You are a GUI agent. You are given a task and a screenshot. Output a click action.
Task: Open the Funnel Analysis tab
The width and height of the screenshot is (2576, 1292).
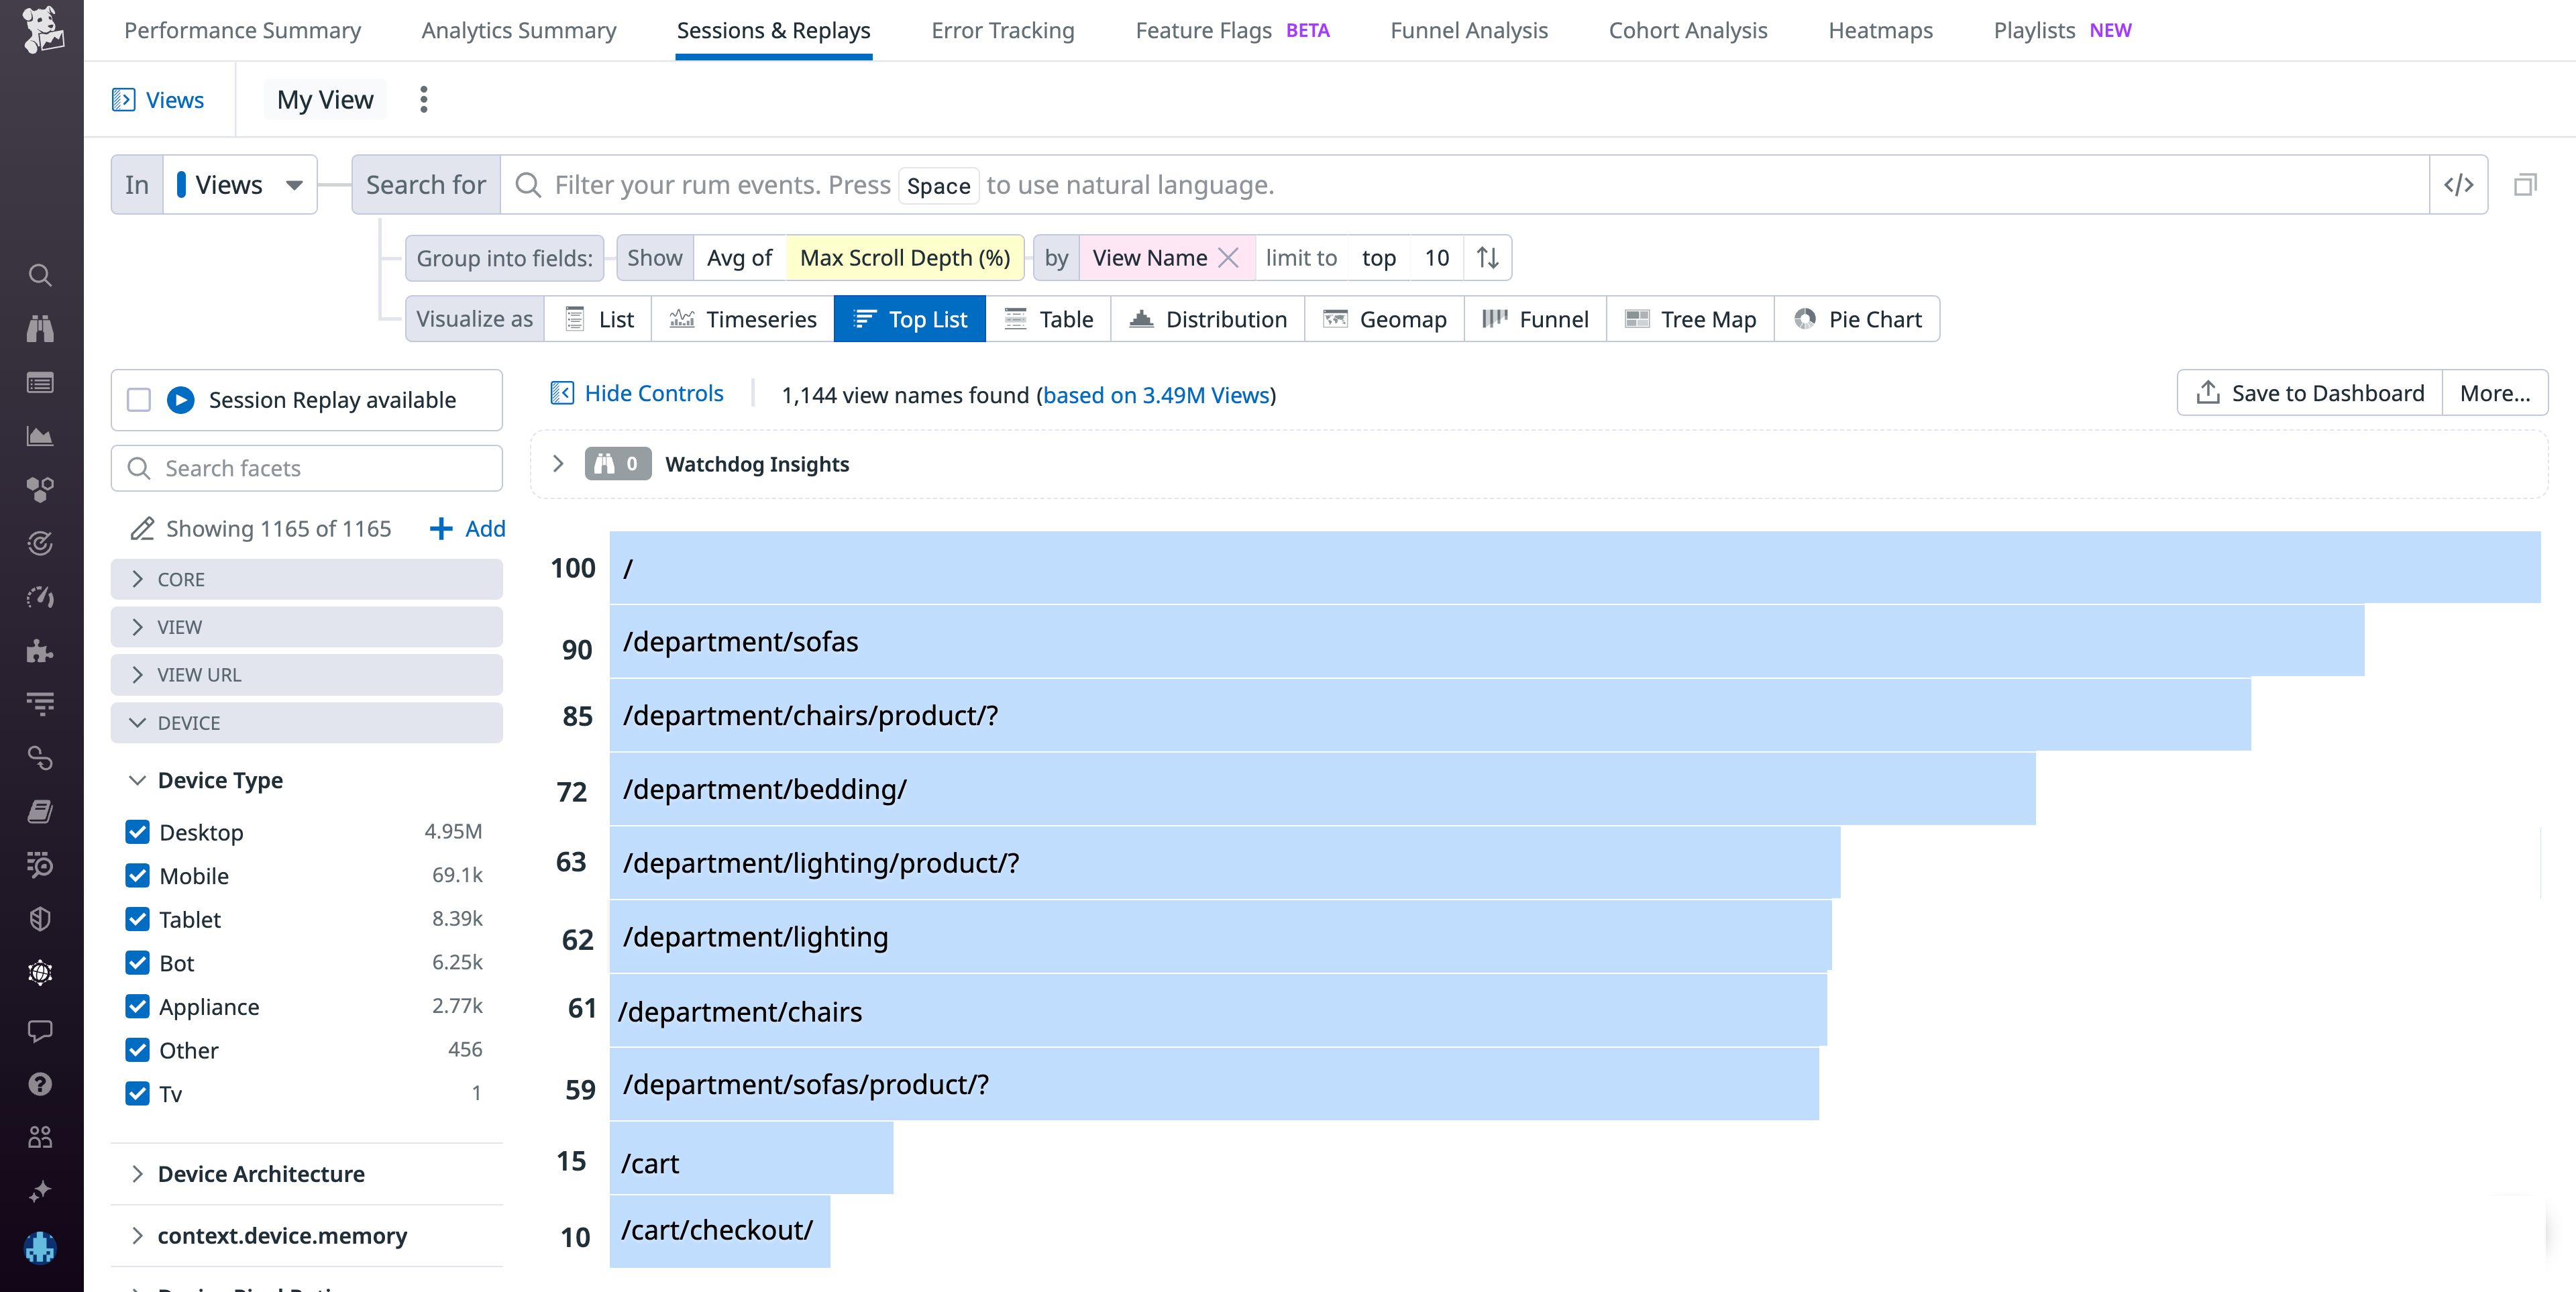click(x=1468, y=30)
